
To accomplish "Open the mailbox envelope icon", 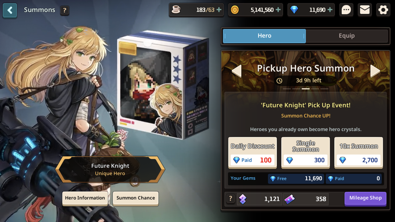I will pyautogui.click(x=365, y=10).
